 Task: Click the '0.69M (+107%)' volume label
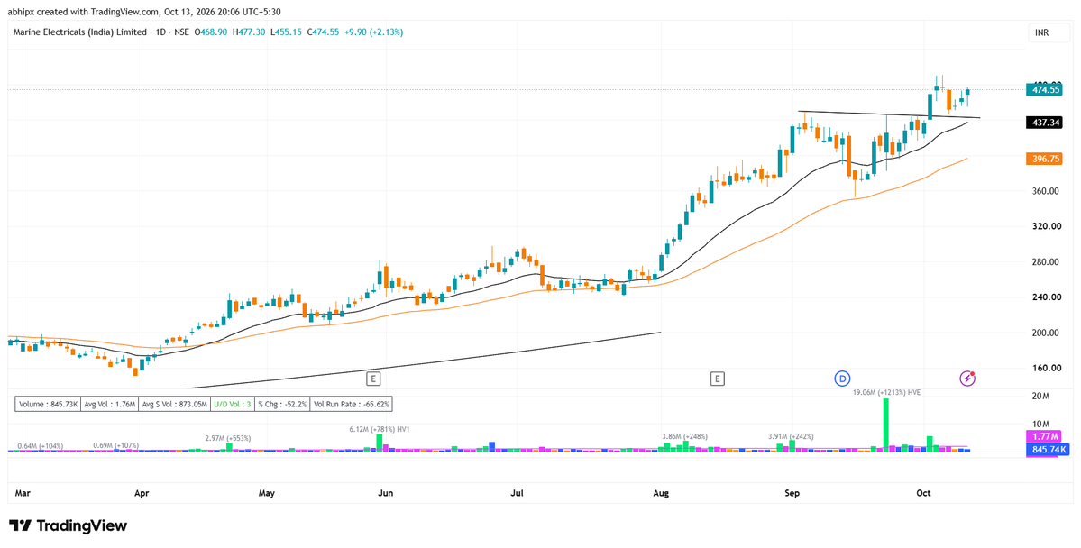tap(115, 445)
